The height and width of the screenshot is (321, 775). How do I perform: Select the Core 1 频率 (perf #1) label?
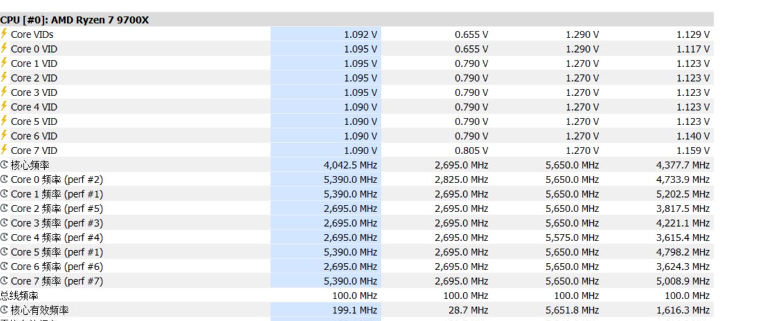(57, 194)
